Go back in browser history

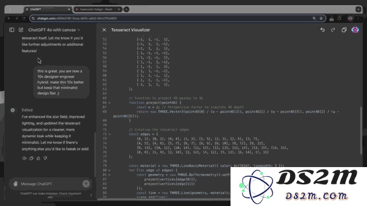[x=9, y=18]
